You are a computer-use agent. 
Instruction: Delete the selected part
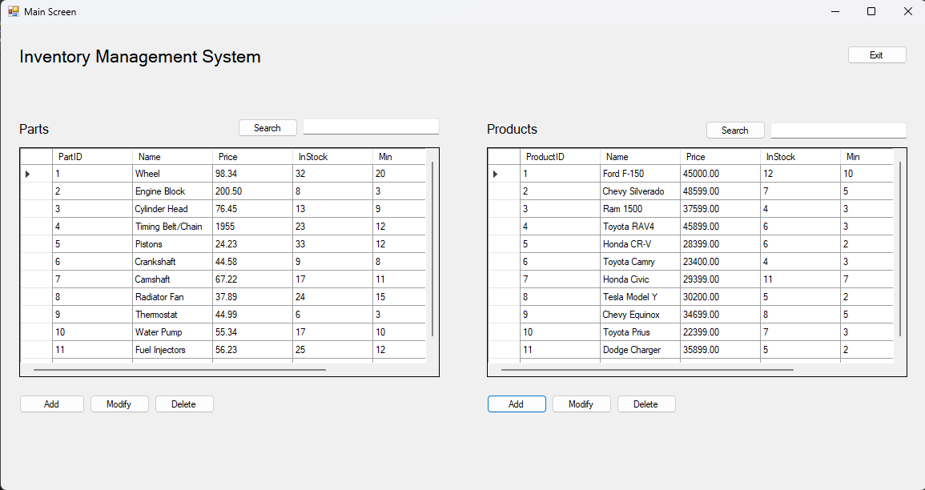tap(184, 404)
